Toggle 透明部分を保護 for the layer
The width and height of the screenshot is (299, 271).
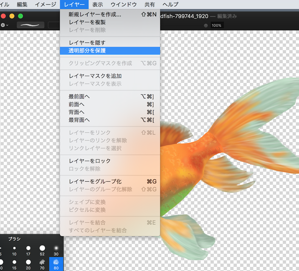[87, 50]
